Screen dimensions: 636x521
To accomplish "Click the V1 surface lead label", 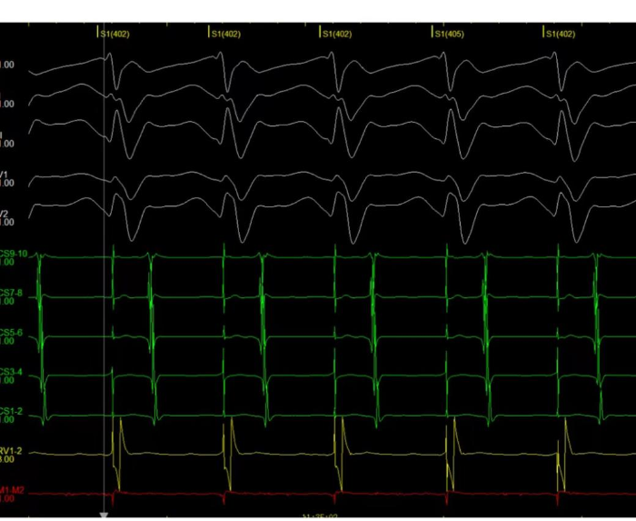I will tap(5, 173).
